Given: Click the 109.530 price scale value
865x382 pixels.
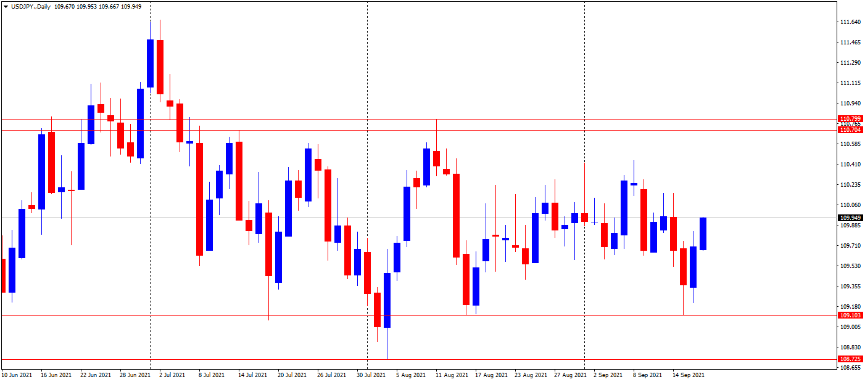Looking at the screenshot, I should click(x=851, y=266).
